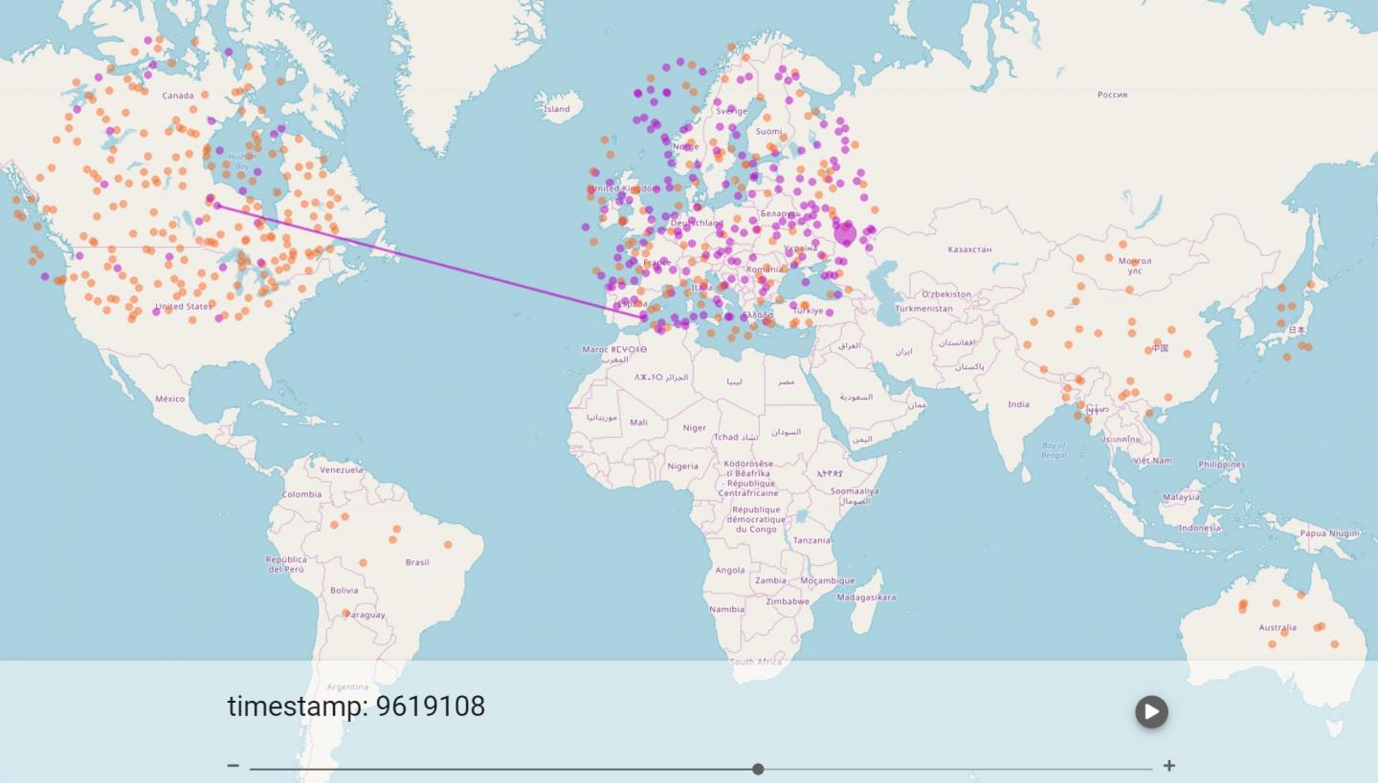1378x783 pixels.
Task: Click the United States map label
Action: (x=184, y=307)
